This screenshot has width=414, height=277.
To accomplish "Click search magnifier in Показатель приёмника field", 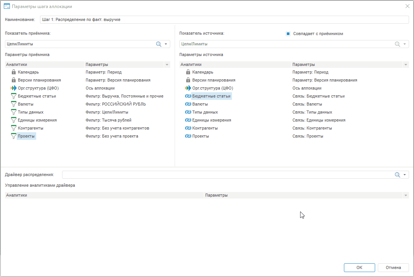I will tap(159, 44).
